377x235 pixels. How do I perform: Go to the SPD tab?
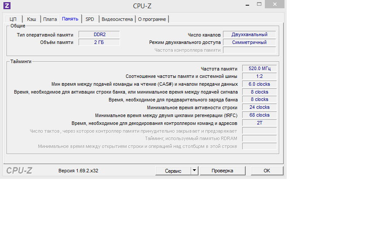[x=90, y=19]
